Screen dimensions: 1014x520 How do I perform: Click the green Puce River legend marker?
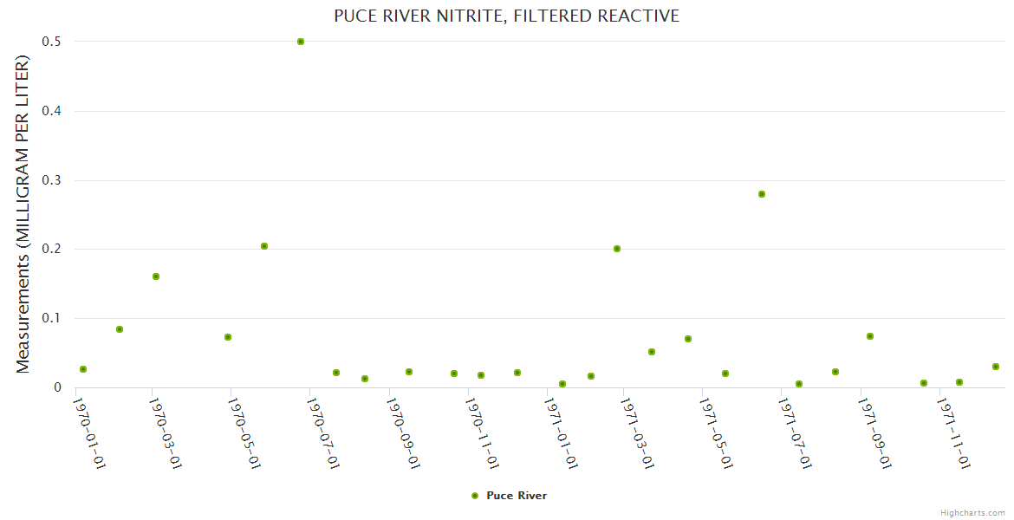[474, 496]
